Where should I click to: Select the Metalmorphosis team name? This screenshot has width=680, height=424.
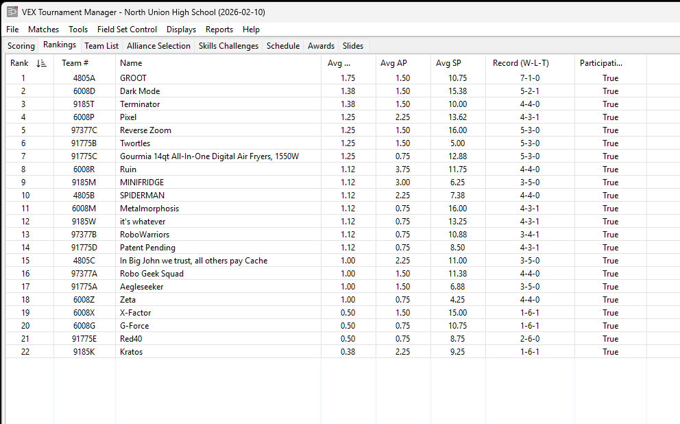(149, 209)
